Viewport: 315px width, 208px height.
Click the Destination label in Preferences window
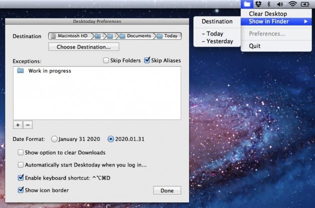coord(27,36)
